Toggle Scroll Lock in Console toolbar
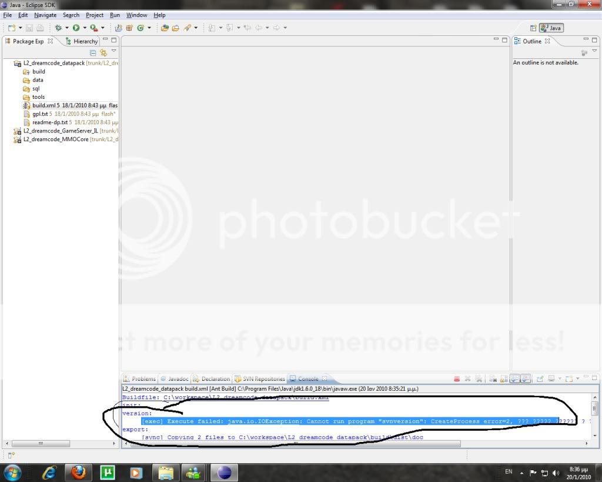 coord(504,379)
